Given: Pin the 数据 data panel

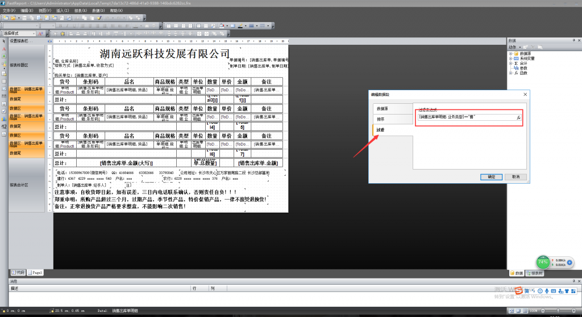Looking at the screenshot, I should 574,40.
